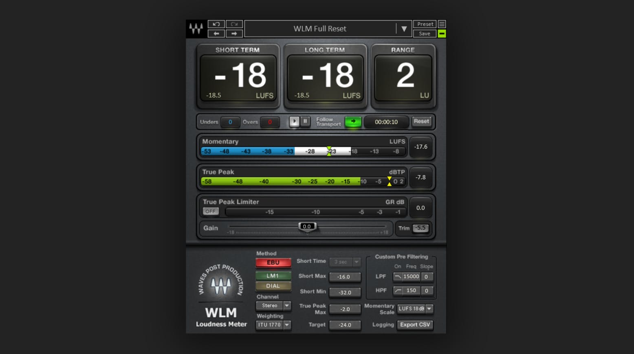Click the Short Term loudness display
The width and height of the screenshot is (634, 354).
[238, 78]
